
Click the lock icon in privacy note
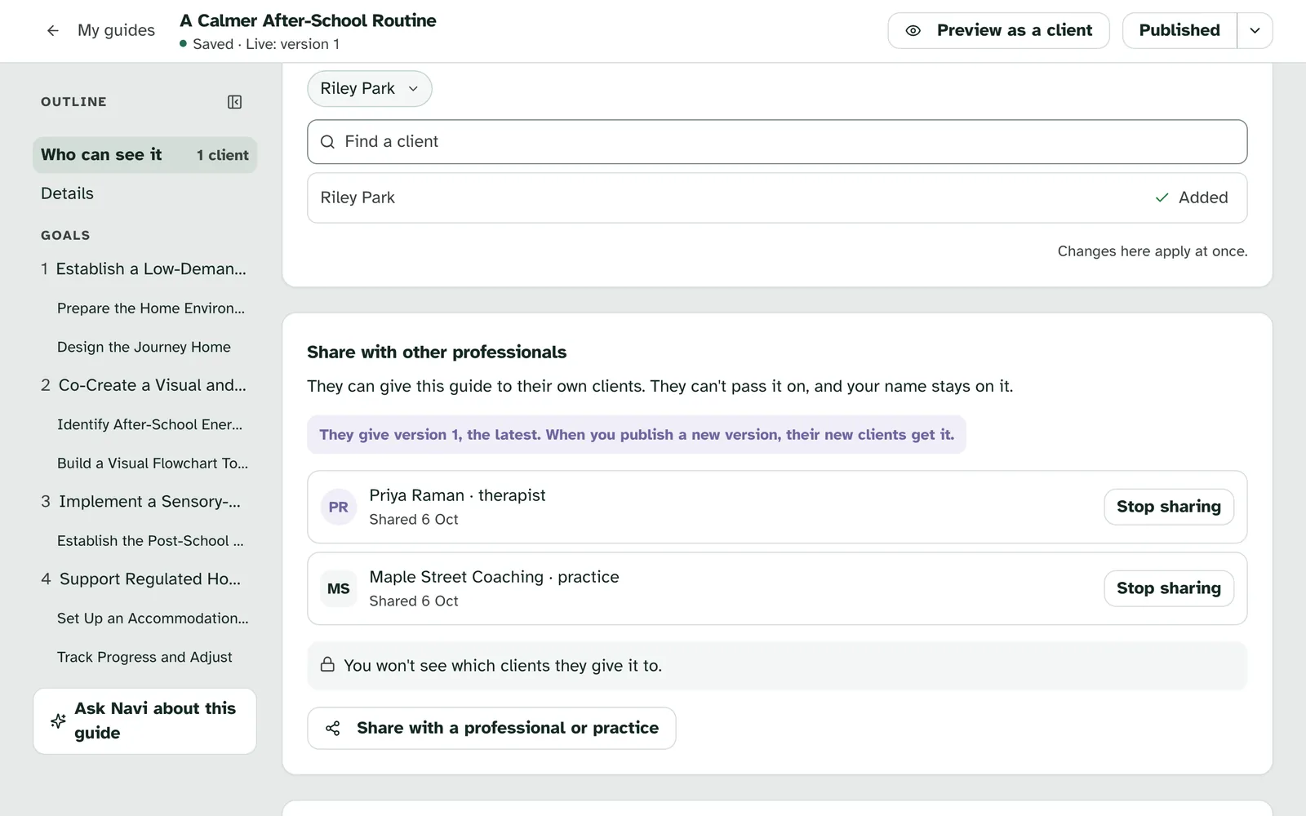click(327, 664)
